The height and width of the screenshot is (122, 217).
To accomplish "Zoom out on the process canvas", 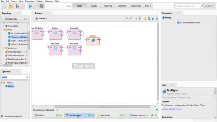I will 130,19.
